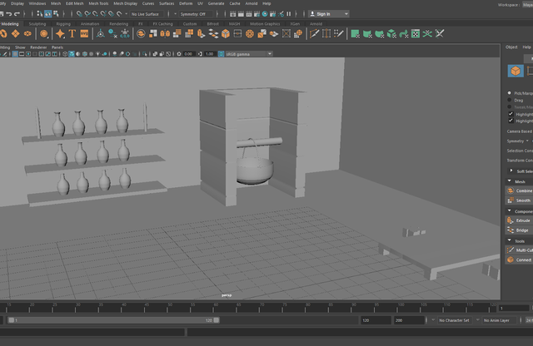Toggle the second Highlight checkbox
Image resolution: width=533 pixels, height=346 pixels.
pos(511,121)
